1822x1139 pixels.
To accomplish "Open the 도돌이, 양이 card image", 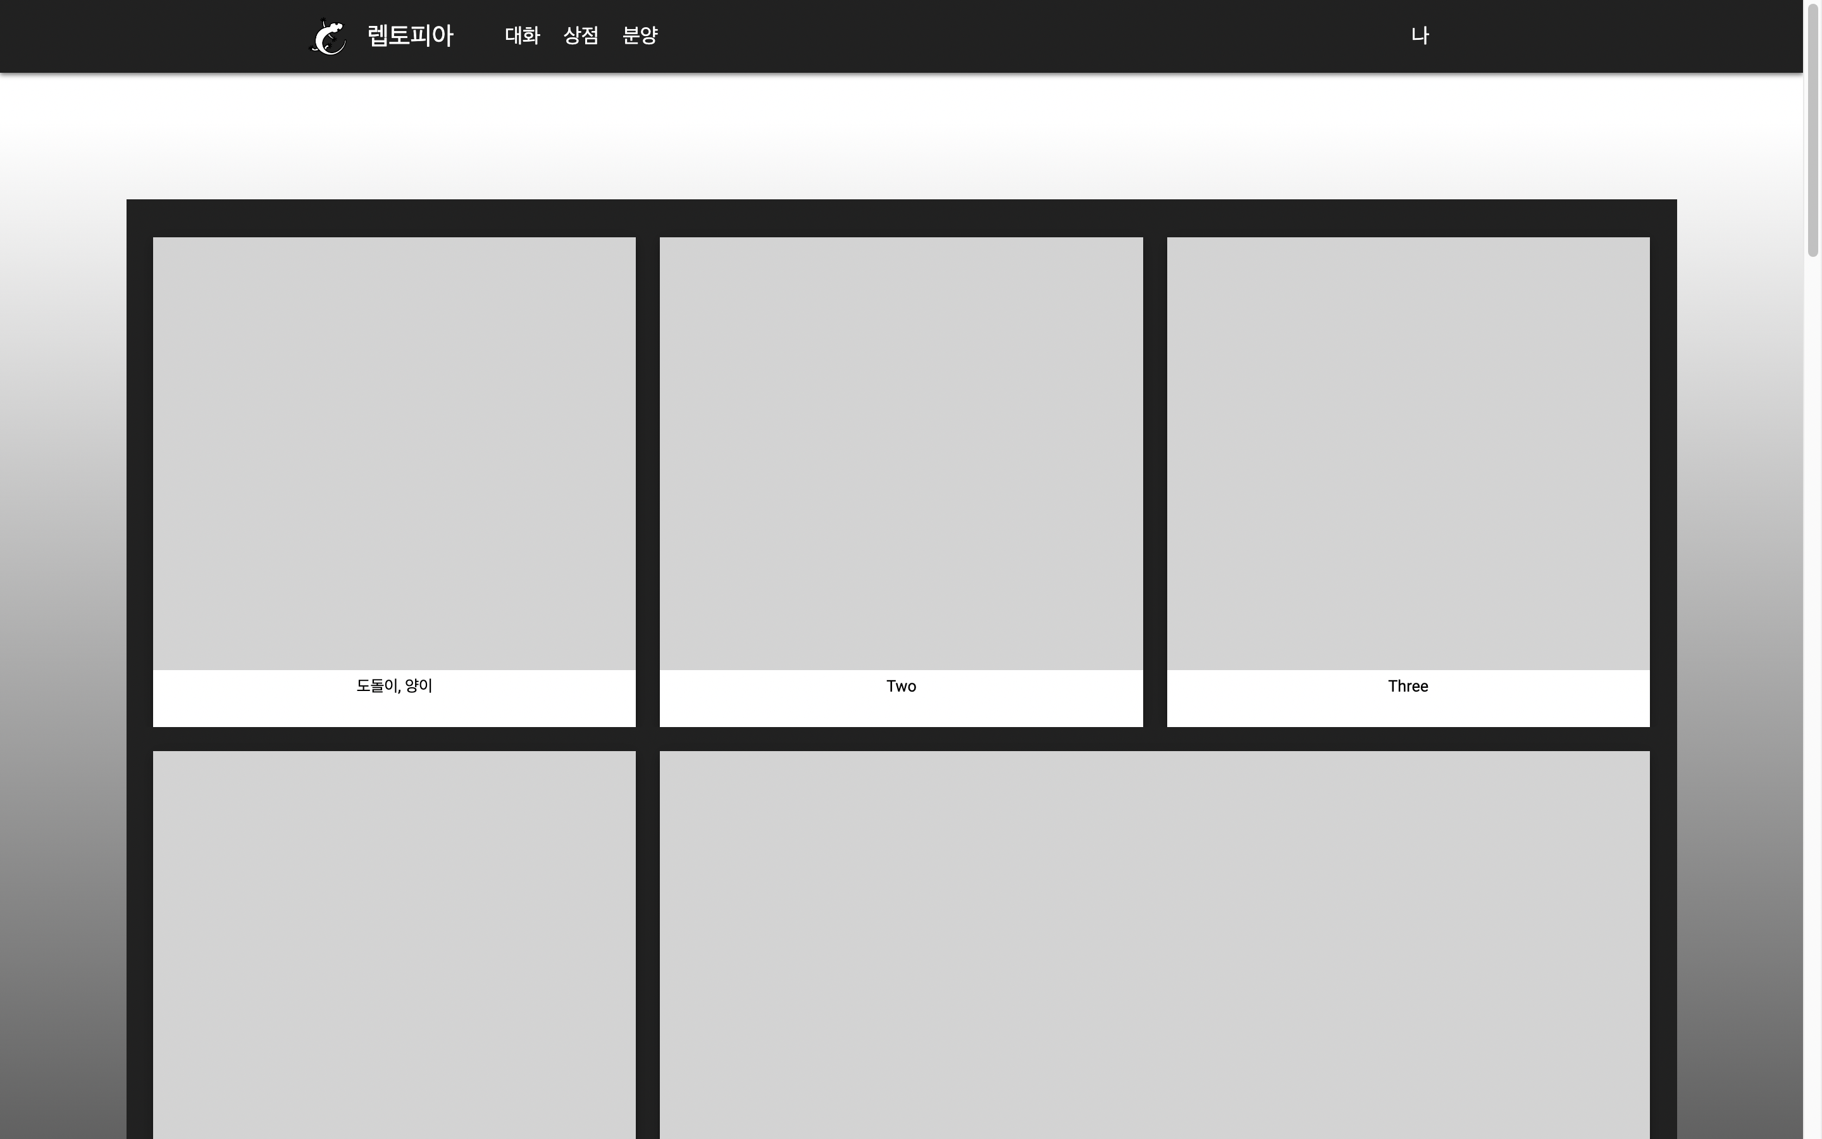I will [x=394, y=454].
